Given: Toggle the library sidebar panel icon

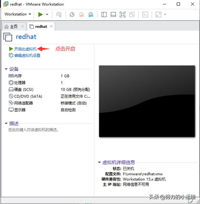Looking at the screenshot, I should pyautogui.click(x=104, y=14).
